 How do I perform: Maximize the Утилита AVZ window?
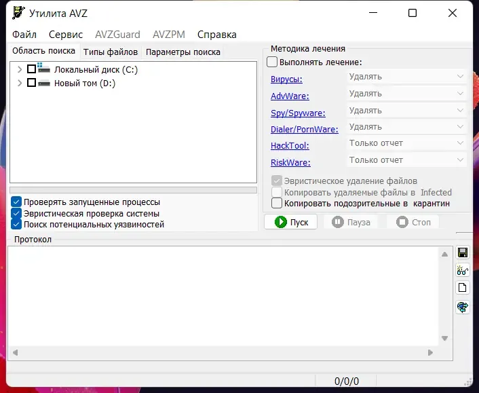coord(413,13)
